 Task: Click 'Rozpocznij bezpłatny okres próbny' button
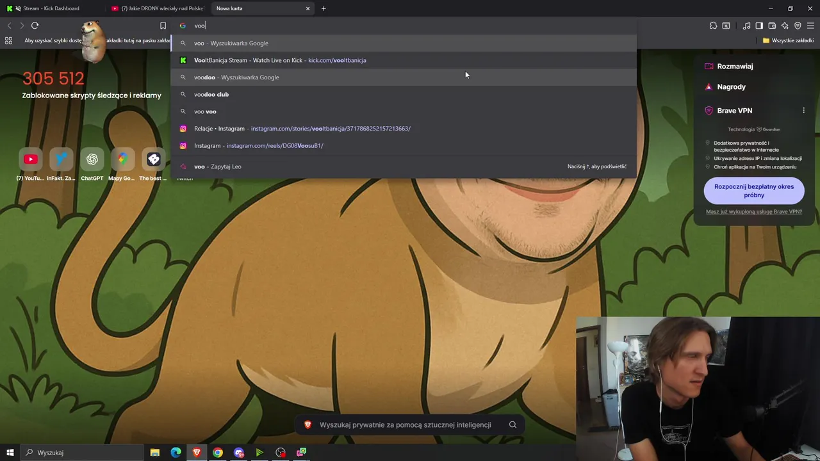tap(754, 191)
